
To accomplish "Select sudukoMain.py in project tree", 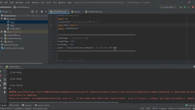I will 12,35.
